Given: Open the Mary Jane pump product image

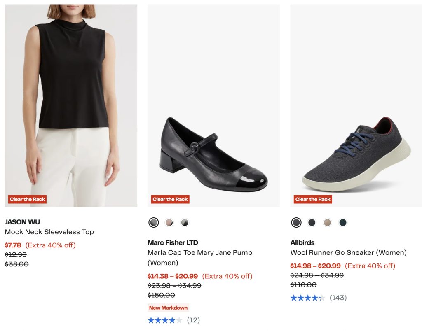Looking at the screenshot, I should 213,105.
